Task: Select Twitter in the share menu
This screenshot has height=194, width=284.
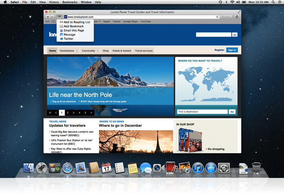Action: [x=75, y=39]
